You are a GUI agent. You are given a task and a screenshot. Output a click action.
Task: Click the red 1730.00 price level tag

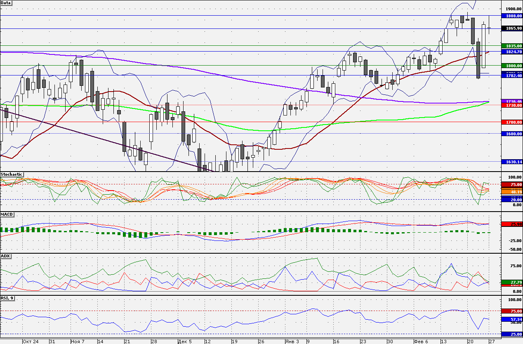(x=512, y=106)
